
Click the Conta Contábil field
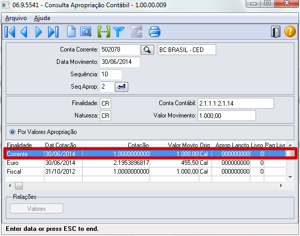236,104
